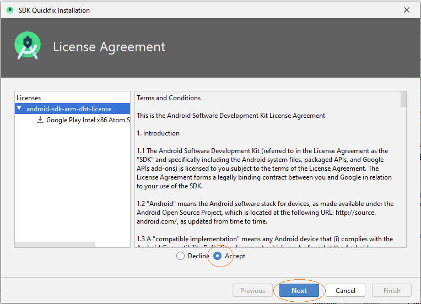Click the 'Licenses' list header text
Viewport: 421px width, 304px height.
[29, 98]
